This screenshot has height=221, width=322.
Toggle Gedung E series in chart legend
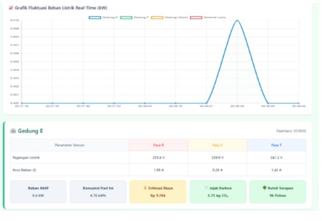[x=103, y=17]
